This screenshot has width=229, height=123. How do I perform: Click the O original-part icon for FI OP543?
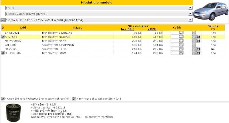[x=3, y=37]
